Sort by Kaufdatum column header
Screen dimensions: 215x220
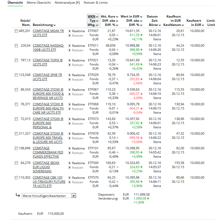tap(173, 25)
